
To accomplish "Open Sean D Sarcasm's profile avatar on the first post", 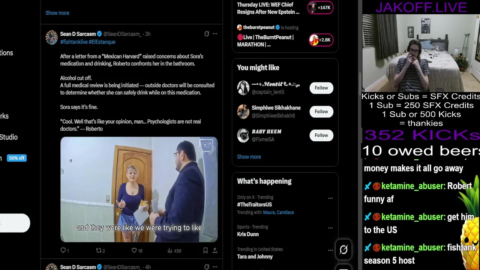I will (x=51, y=38).
